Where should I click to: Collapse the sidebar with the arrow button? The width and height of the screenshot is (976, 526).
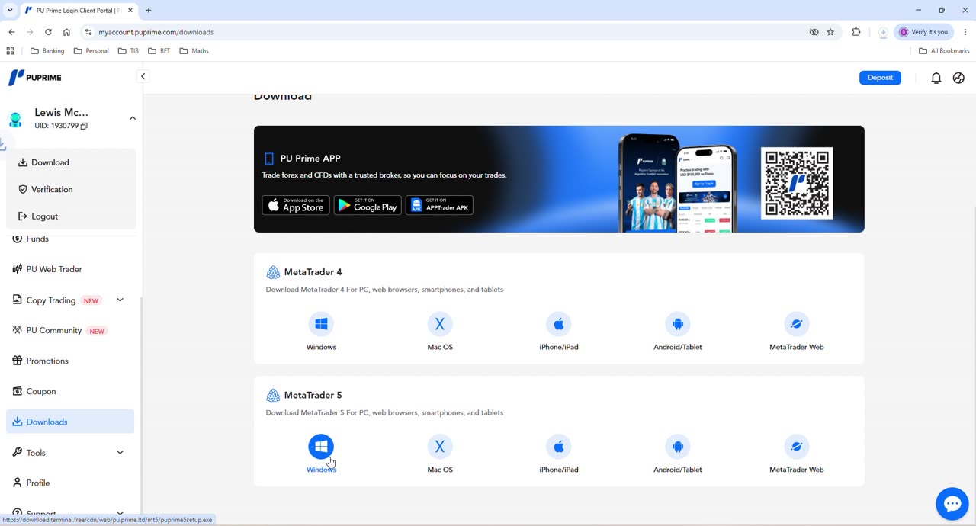143,76
